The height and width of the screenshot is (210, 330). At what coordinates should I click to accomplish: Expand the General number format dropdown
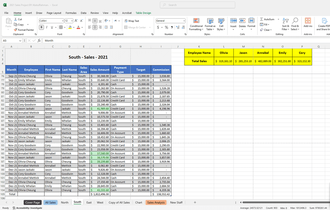184,21
